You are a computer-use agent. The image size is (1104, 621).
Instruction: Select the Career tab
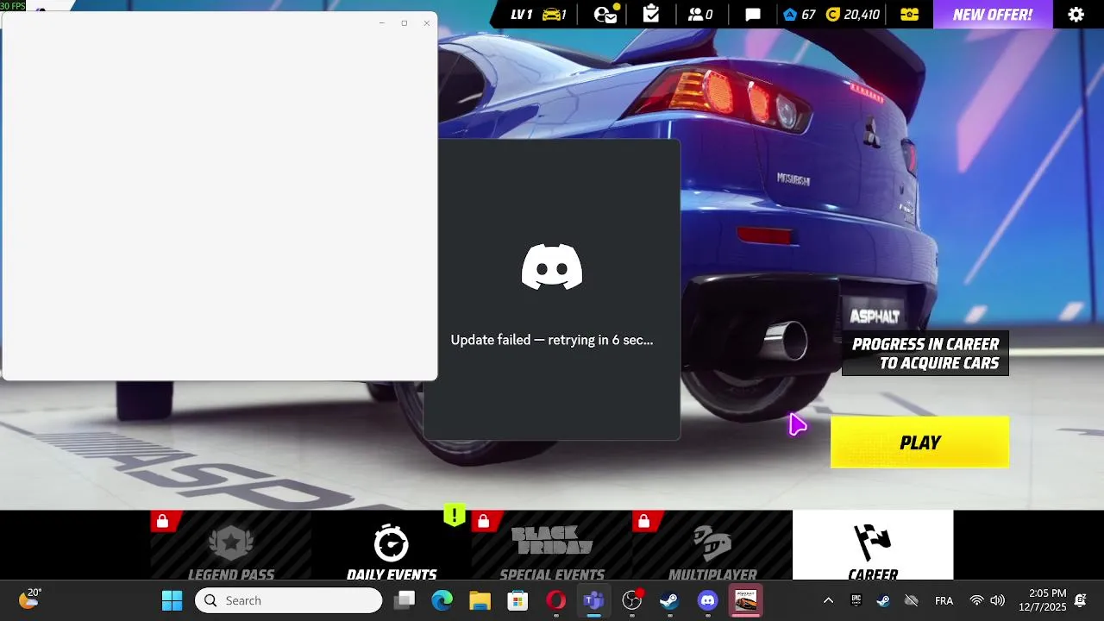click(873, 545)
